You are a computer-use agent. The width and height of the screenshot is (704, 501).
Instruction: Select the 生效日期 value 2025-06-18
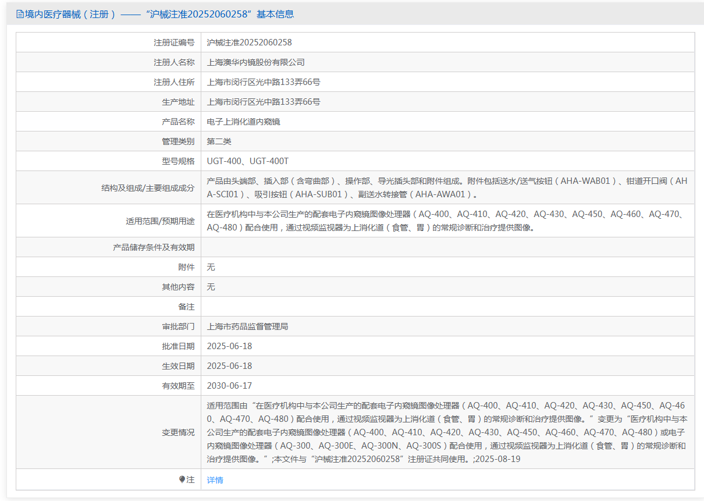pos(229,366)
